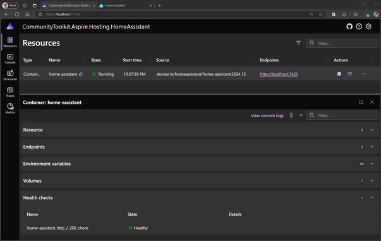The image size is (381, 241).
Task: Open the Console page in sidebar
Action: tap(10, 59)
